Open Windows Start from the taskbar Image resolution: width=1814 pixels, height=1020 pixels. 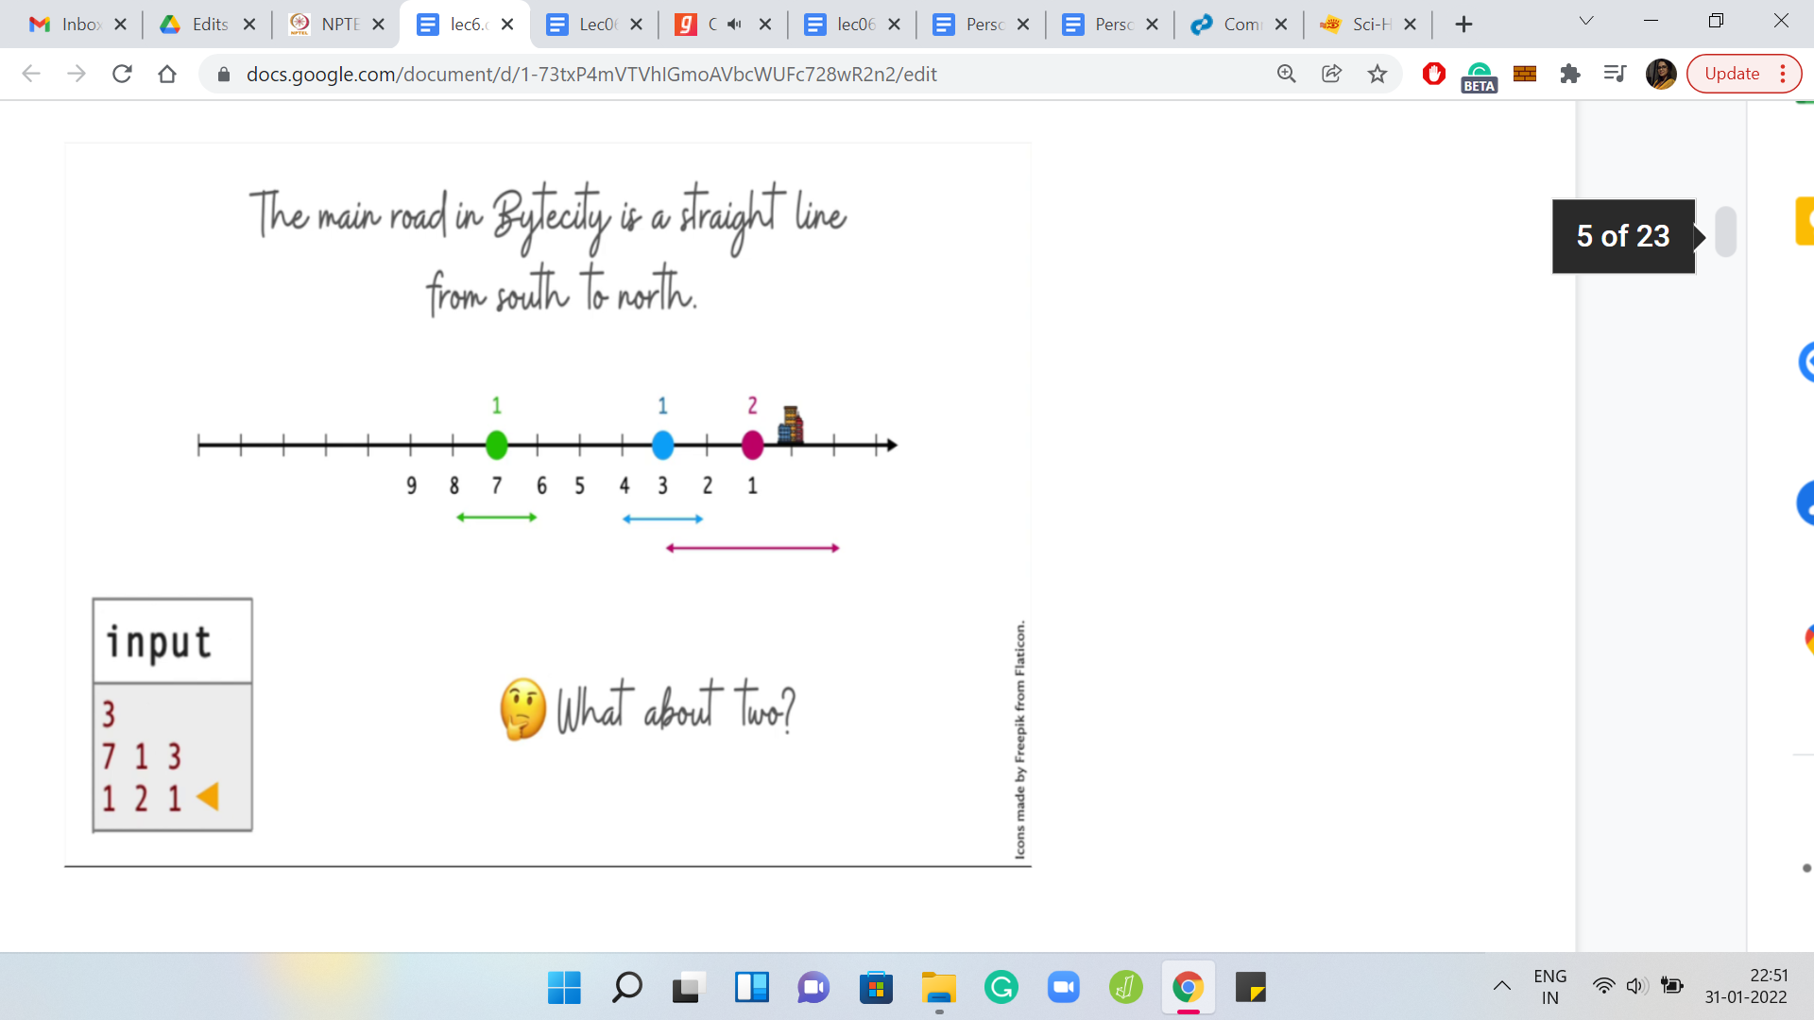[564, 988]
